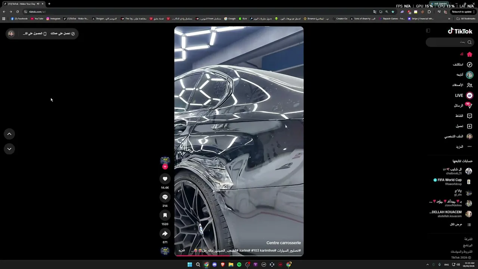The height and width of the screenshot is (269, 478).
Task: Open File Explorer from the taskbar
Action: point(231,265)
